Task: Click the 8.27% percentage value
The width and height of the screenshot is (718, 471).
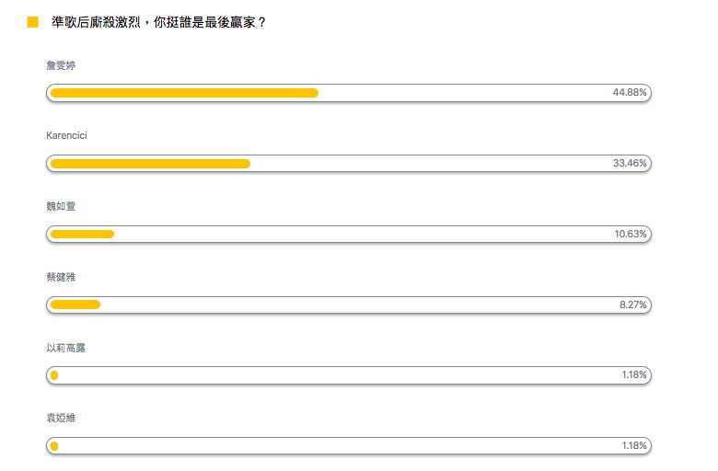Action: pyautogui.click(x=632, y=304)
